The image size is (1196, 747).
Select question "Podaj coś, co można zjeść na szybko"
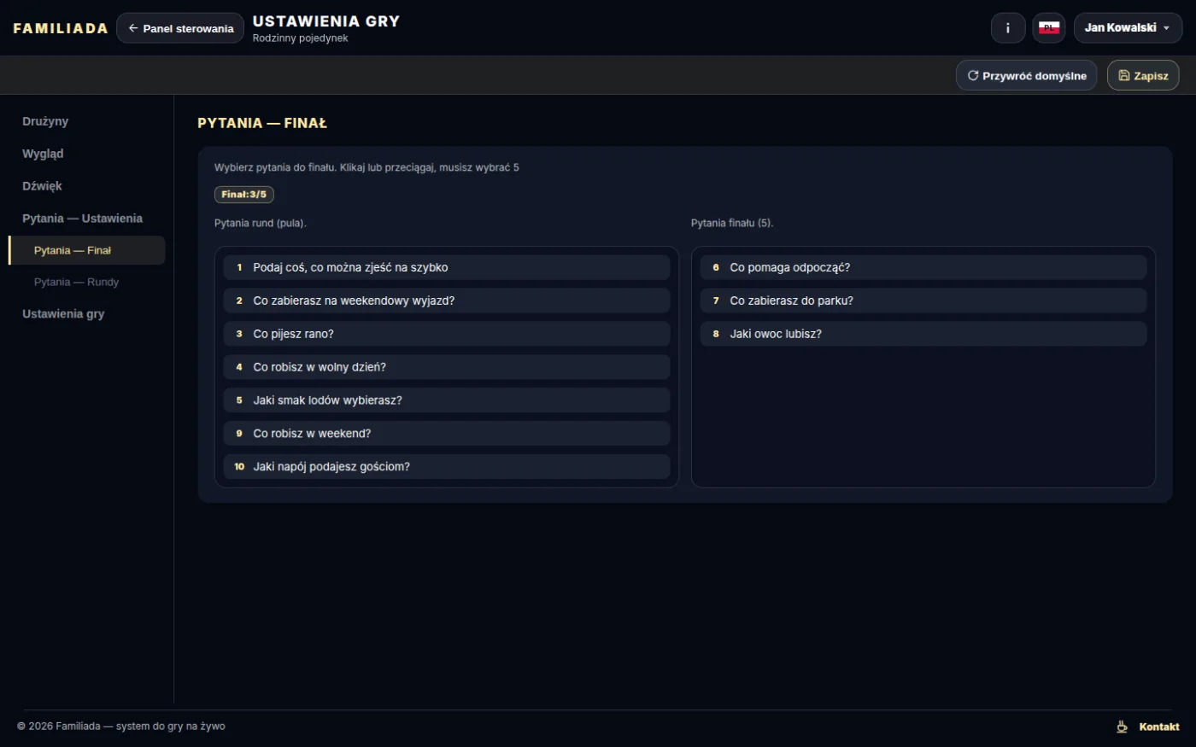click(447, 267)
